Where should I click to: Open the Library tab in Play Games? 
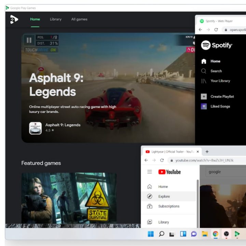pos(56,19)
